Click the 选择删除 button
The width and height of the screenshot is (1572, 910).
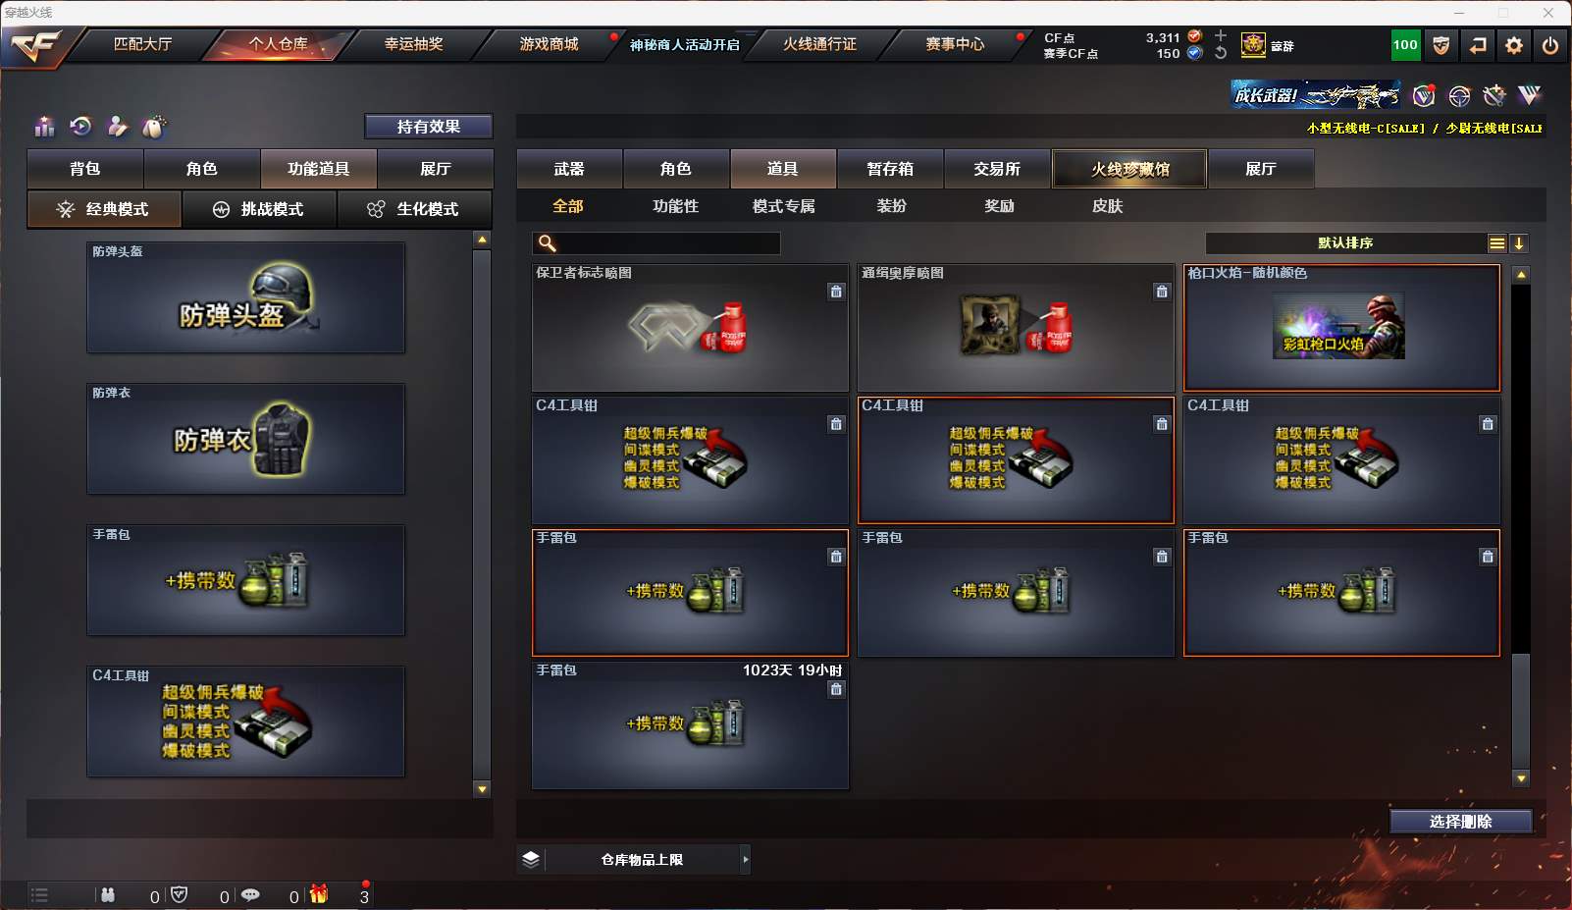click(x=1461, y=822)
